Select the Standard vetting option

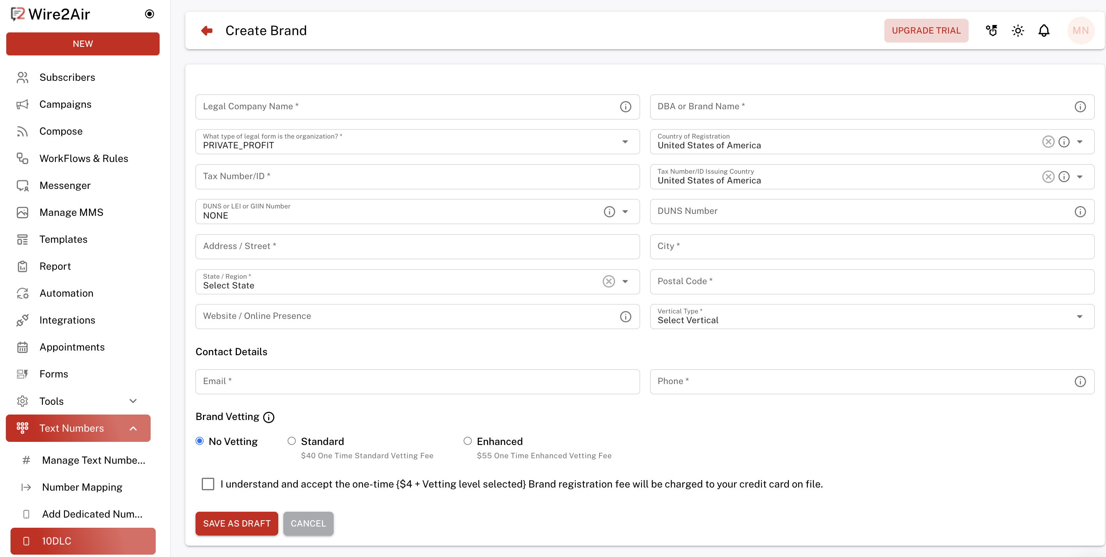(292, 441)
